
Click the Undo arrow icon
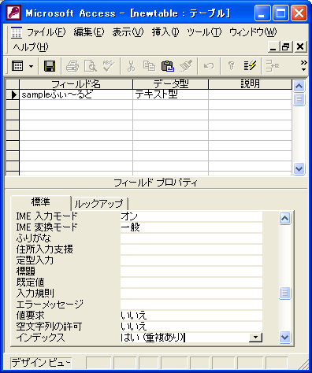[x=209, y=66]
